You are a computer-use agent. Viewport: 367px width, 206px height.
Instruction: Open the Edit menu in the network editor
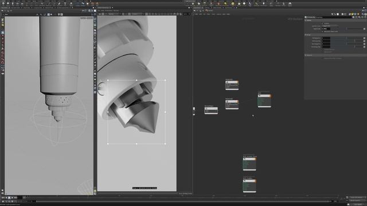point(200,14)
